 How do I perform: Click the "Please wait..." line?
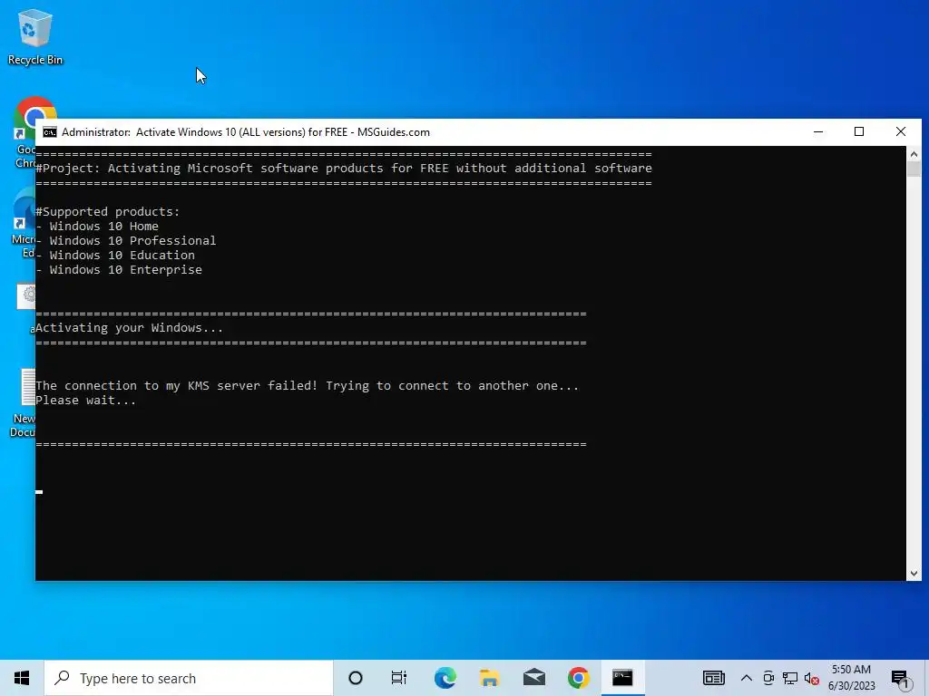click(86, 401)
